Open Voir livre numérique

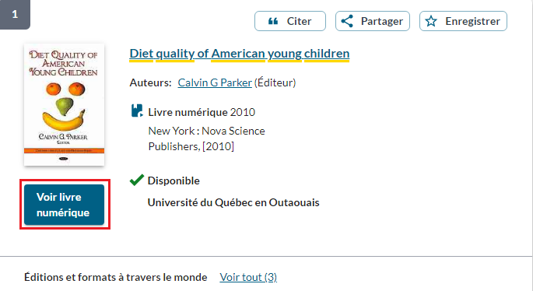65,205
